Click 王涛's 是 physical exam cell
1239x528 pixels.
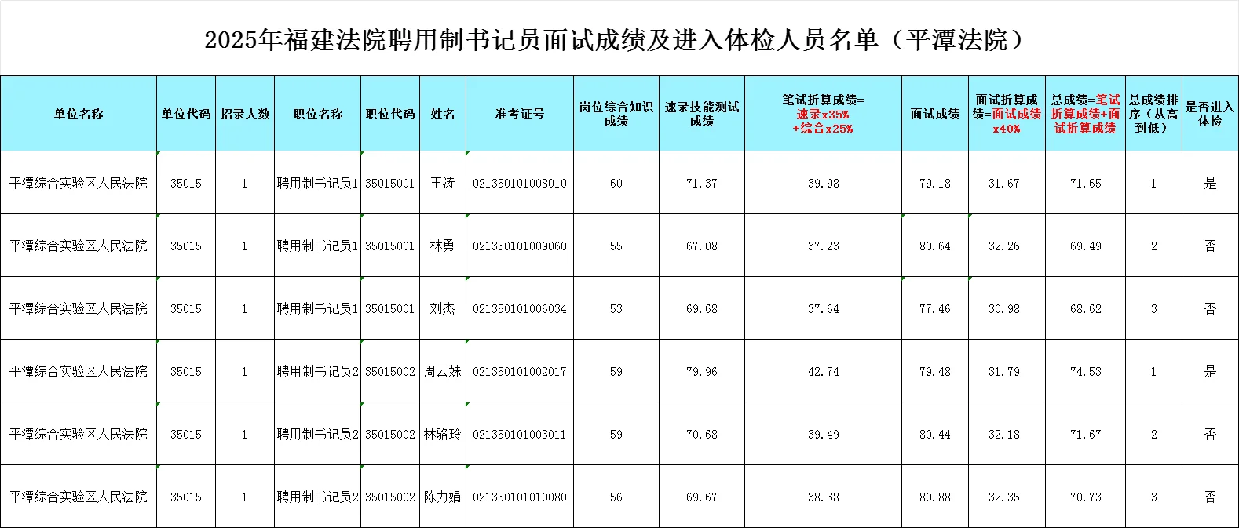click(x=1210, y=183)
